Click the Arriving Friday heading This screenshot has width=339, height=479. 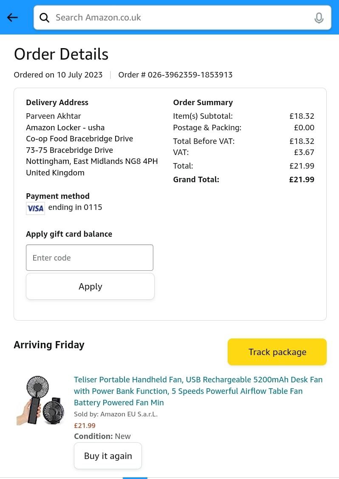click(49, 345)
